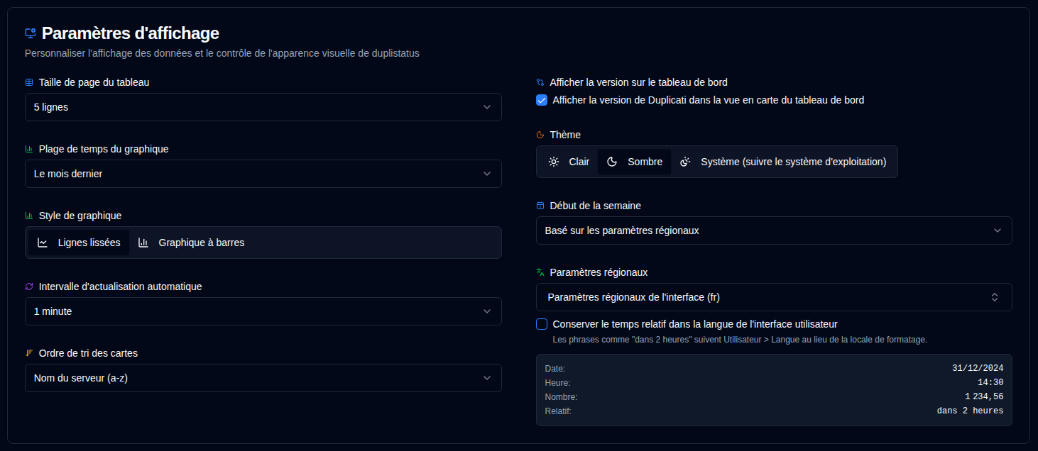Enable keeping relative time in interface language
Viewport: 1038px width, 451px height.
coord(542,324)
